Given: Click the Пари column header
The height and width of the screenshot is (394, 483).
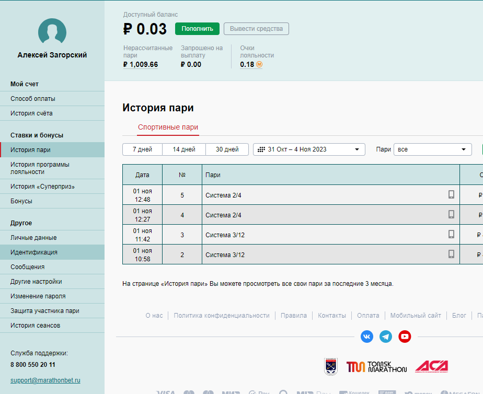Looking at the screenshot, I should click(331, 175).
